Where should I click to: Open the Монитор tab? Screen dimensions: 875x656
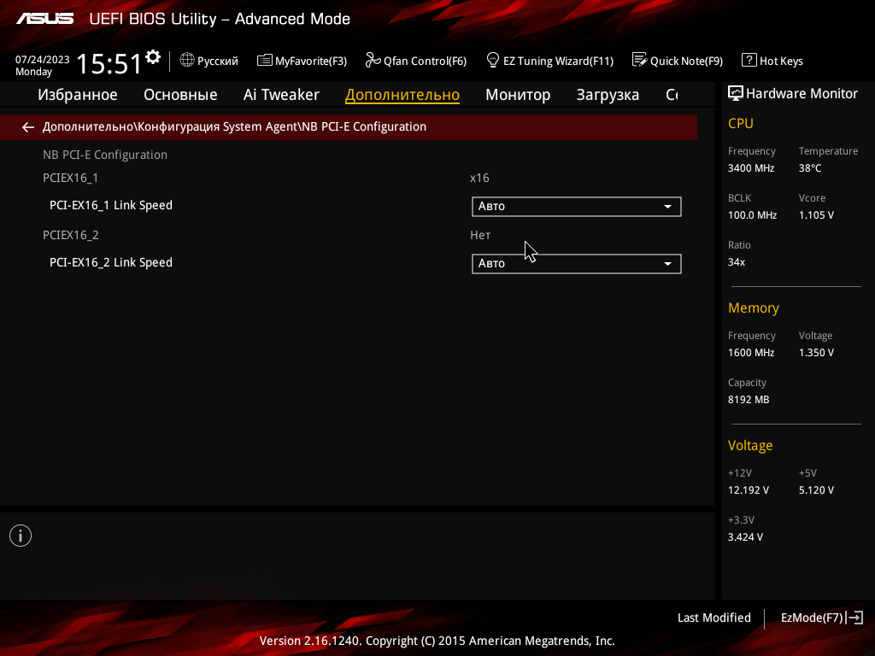(x=518, y=95)
